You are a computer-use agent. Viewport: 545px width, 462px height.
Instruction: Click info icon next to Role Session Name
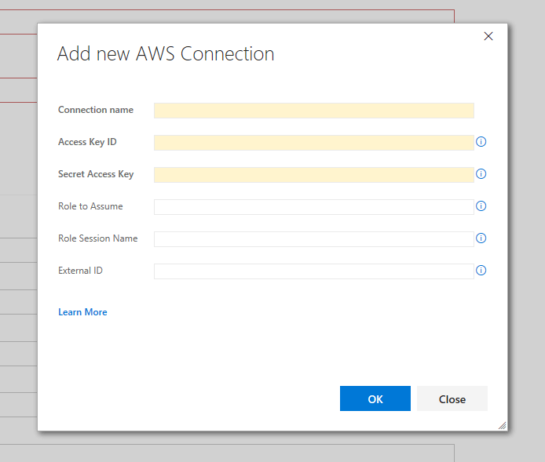481,238
